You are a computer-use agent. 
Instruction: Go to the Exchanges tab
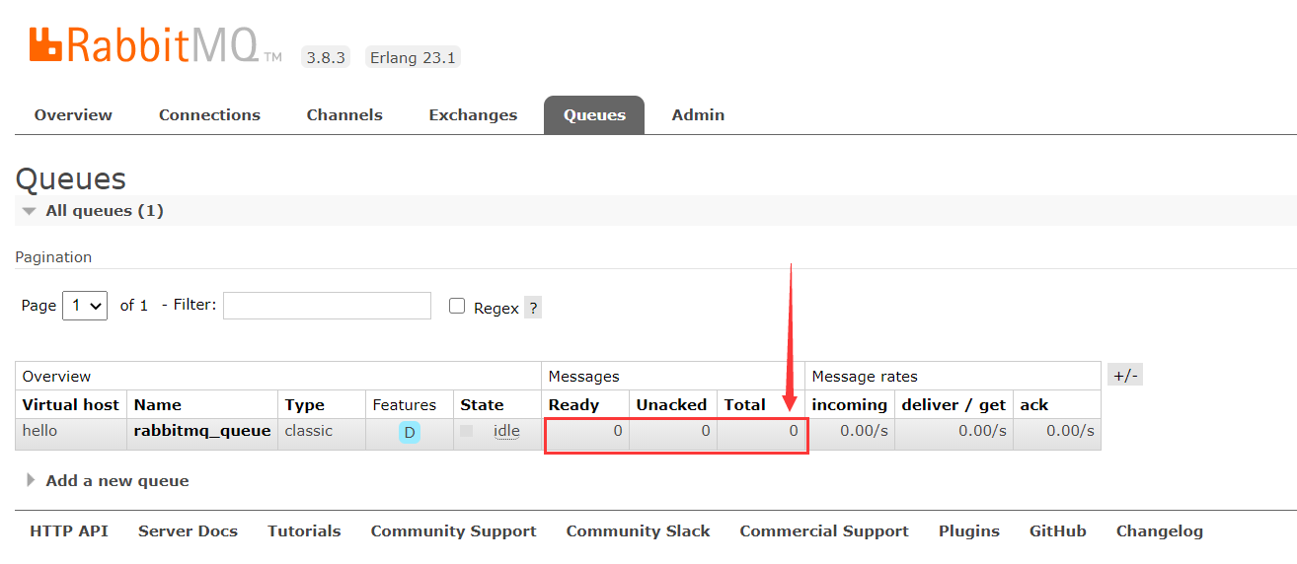click(x=473, y=115)
